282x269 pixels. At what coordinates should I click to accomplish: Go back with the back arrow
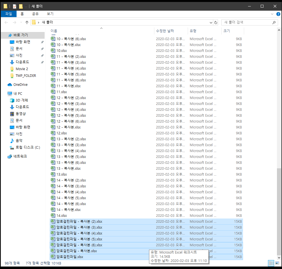point(6,22)
